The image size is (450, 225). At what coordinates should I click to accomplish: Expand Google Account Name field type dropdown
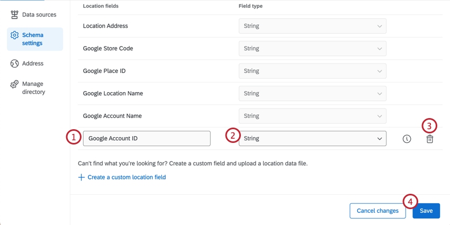pos(312,116)
